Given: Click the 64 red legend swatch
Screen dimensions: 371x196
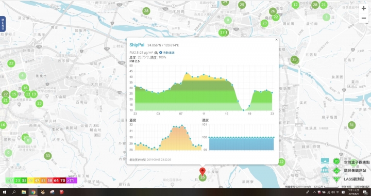Looking at the screenshot, I should click(56, 181).
